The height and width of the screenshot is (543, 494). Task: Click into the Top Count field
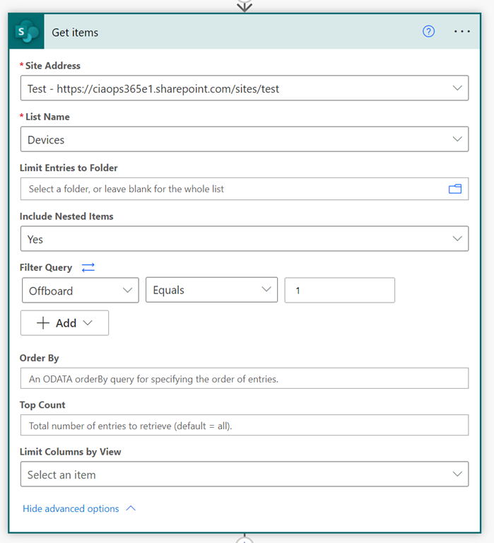244,426
